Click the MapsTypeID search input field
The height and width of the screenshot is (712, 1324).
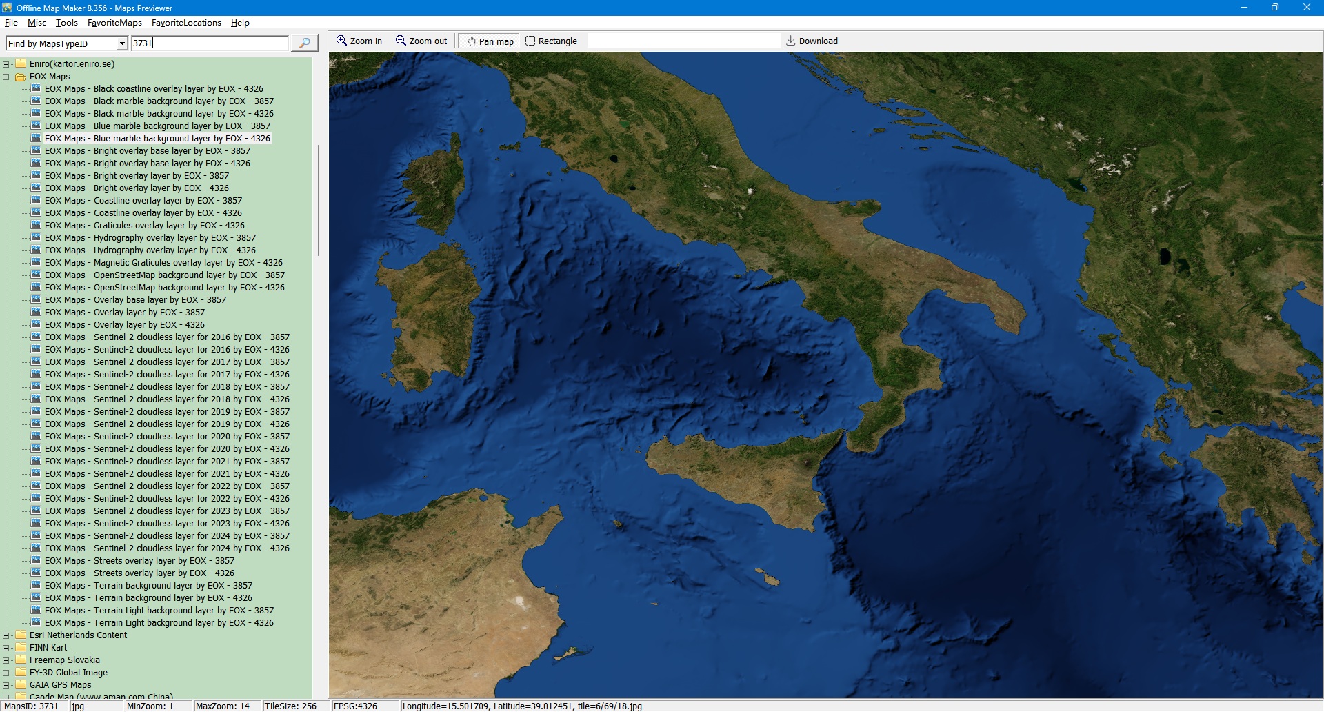[x=210, y=43]
